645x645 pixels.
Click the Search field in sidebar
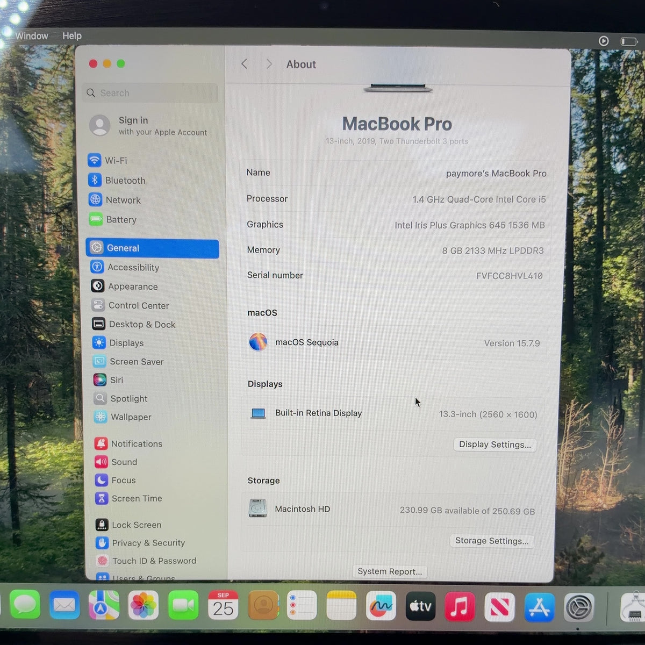pyautogui.click(x=150, y=93)
